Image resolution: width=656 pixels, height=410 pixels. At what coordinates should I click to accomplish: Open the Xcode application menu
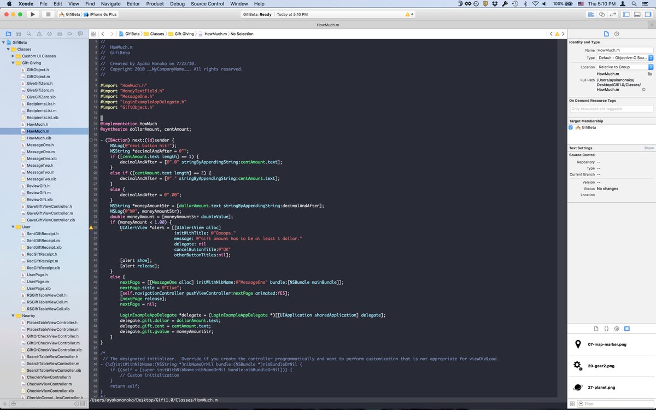click(26, 4)
